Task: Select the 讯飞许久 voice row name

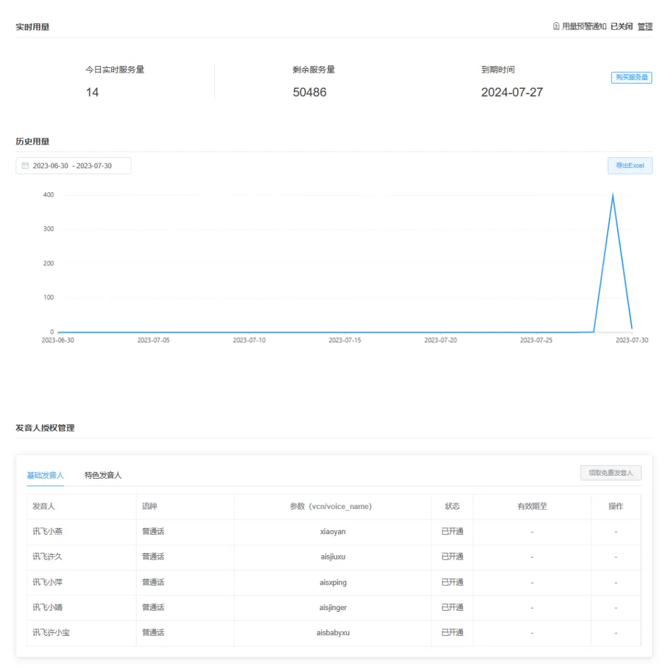Action: pyautogui.click(x=47, y=556)
